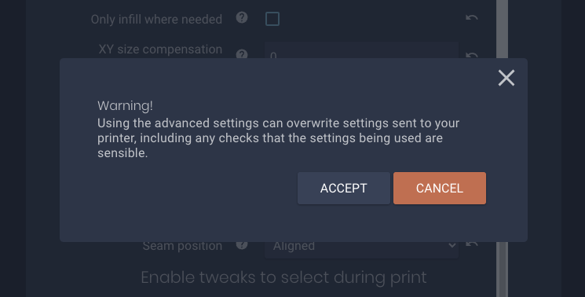The height and width of the screenshot is (297, 585).
Task: Expand the Seam position chevron arrow
Action: point(452,245)
